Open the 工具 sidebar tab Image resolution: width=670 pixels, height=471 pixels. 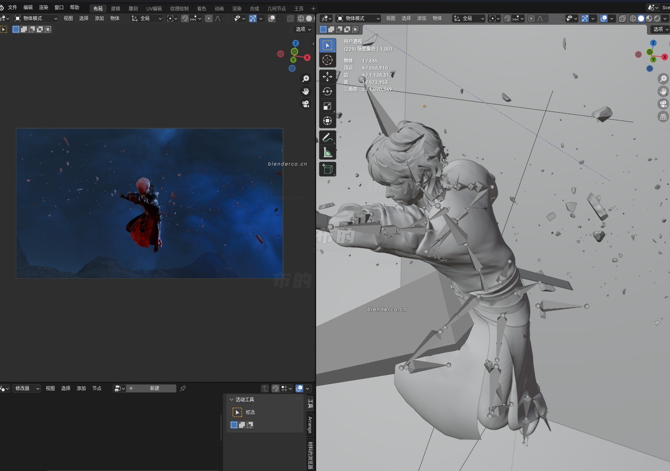(310, 404)
